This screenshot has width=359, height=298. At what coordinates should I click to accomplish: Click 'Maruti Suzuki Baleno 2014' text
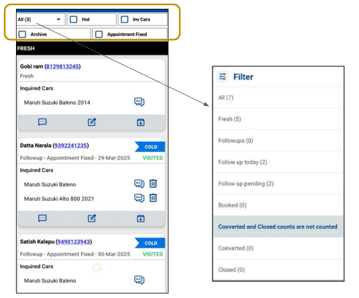click(x=57, y=102)
